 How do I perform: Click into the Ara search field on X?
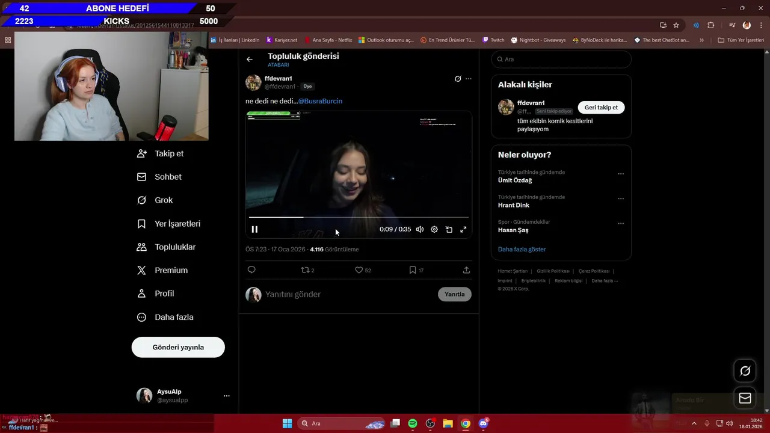[x=561, y=59]
